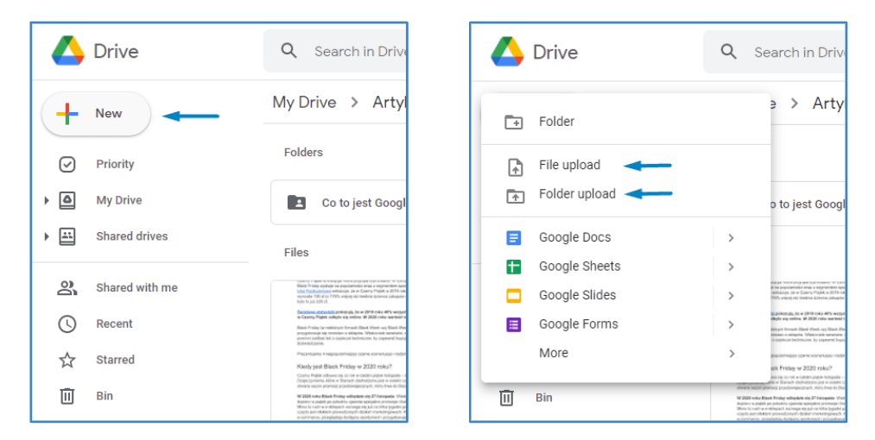Click My Drive breadcrumb in left screenshot
This screenshot has height=440, width=875.
(305, 103)
